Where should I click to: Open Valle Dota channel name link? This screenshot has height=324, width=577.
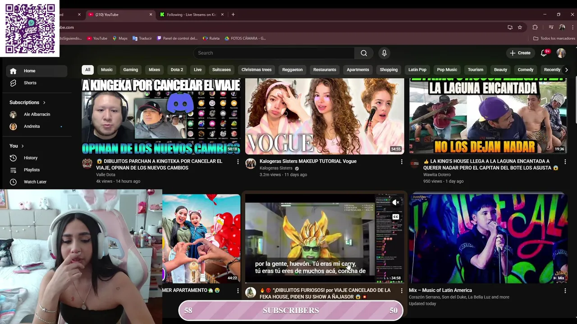(105, 175)
